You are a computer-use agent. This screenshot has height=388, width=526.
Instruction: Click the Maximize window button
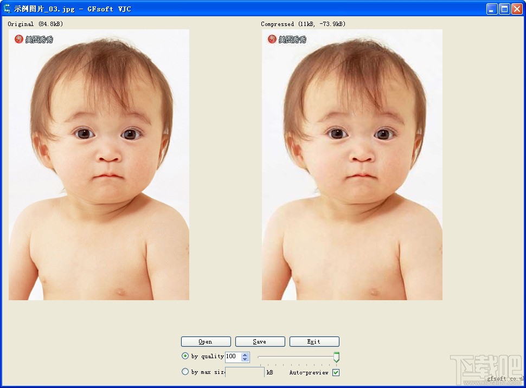click(x=504, y=8)
